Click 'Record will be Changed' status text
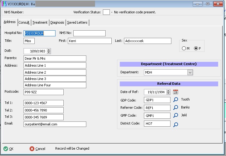The image size is (226, 156). coord(72,148)
